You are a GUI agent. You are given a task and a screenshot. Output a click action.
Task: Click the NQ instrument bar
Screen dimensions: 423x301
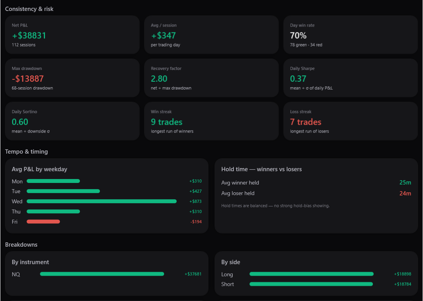pyautogui.click(x=102, y=274)
